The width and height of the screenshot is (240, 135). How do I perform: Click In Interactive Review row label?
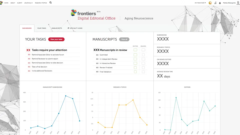click(108, 63)
